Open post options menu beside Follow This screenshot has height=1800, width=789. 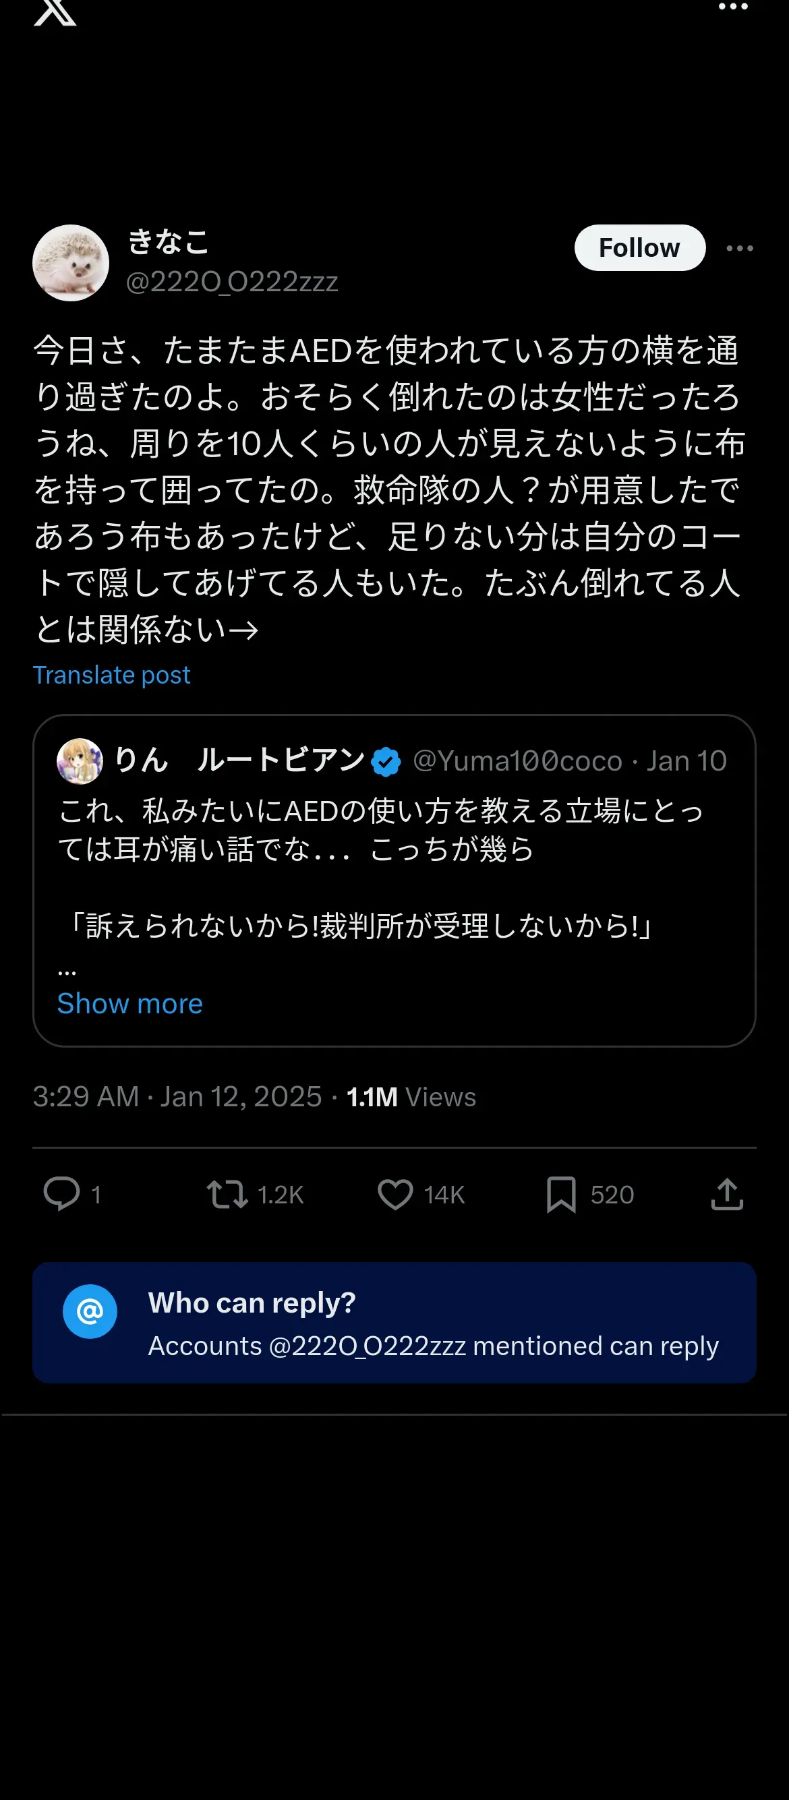pyautogui.click(x=739, y=248)
